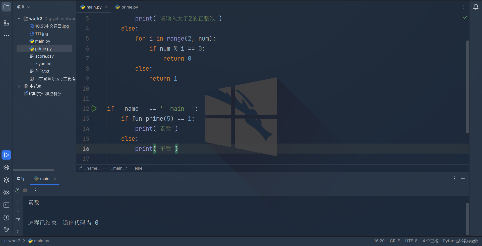Stop the running process
Viewport: 482px width, 246px height.
[25, 190]
